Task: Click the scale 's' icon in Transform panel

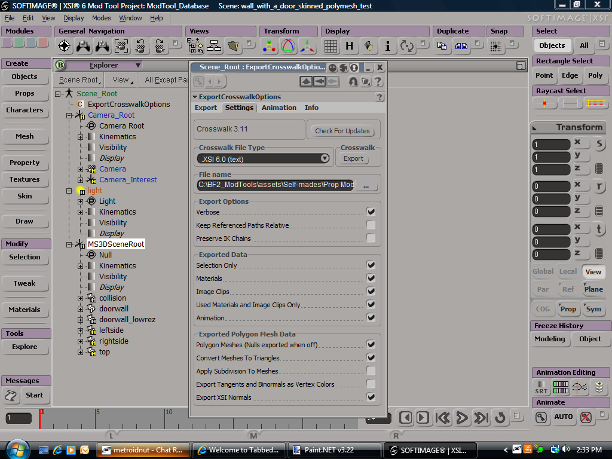Action: click(599, 143)
